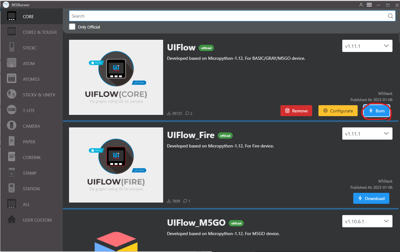Open the UIFlow version dropdown v1.11.1
400x252 pixels.
pos(367,46)
